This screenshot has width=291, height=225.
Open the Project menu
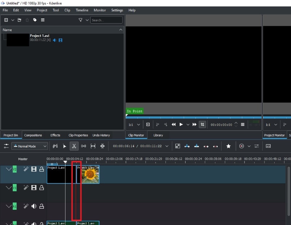(x=42, y=10)
